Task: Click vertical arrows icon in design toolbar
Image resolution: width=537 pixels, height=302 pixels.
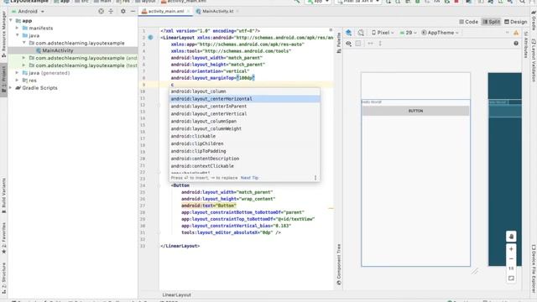Action: [380, 44]
